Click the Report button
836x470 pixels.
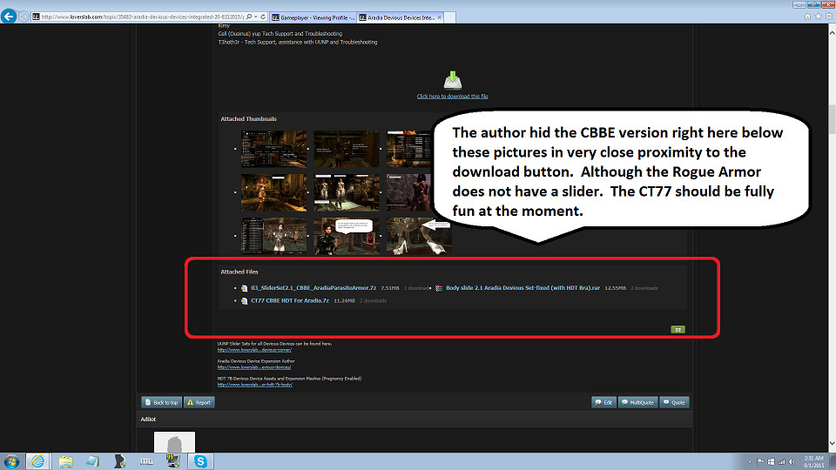tap(199, 402)
